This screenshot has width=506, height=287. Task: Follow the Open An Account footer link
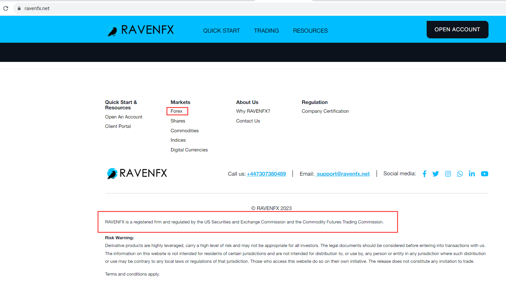[124, 117]
